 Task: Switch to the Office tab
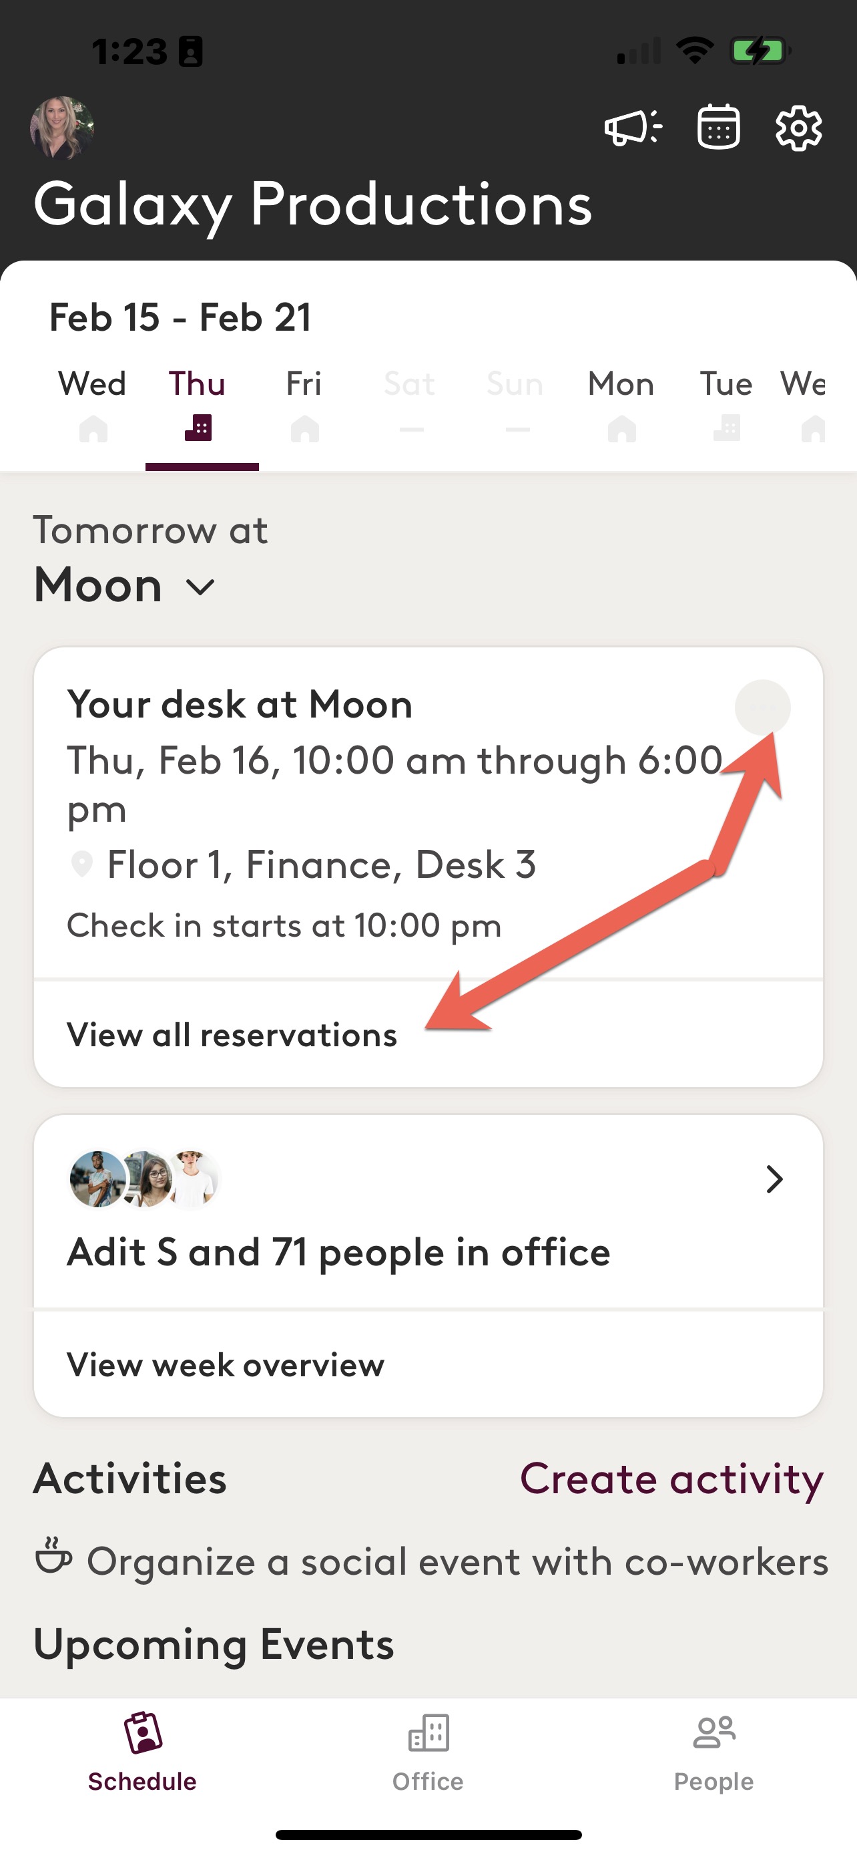(428, 1752)
